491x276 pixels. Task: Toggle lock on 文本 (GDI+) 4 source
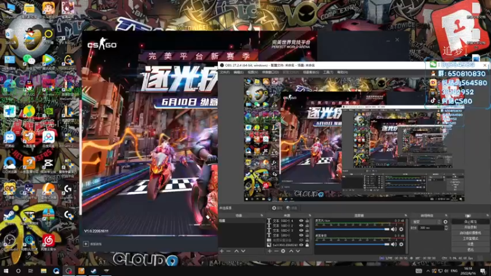[x=307, y=221]
